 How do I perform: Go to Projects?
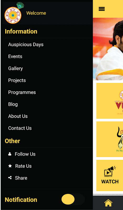(17, 80)
